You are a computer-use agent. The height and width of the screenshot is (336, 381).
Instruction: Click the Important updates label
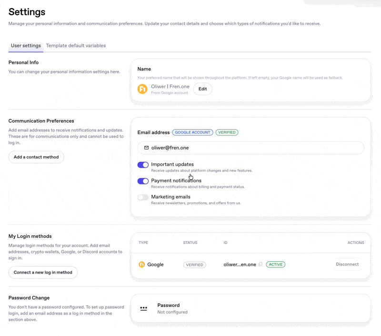pyautogui.click(x=172, y=164)
